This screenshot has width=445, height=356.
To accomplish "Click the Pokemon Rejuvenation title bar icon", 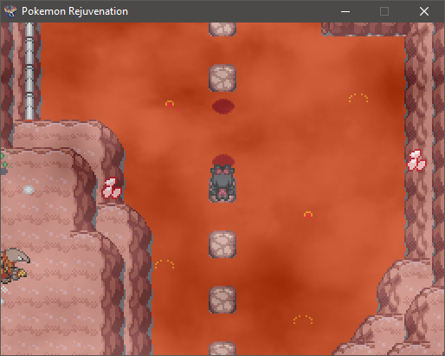I will [x=10, y=11].
